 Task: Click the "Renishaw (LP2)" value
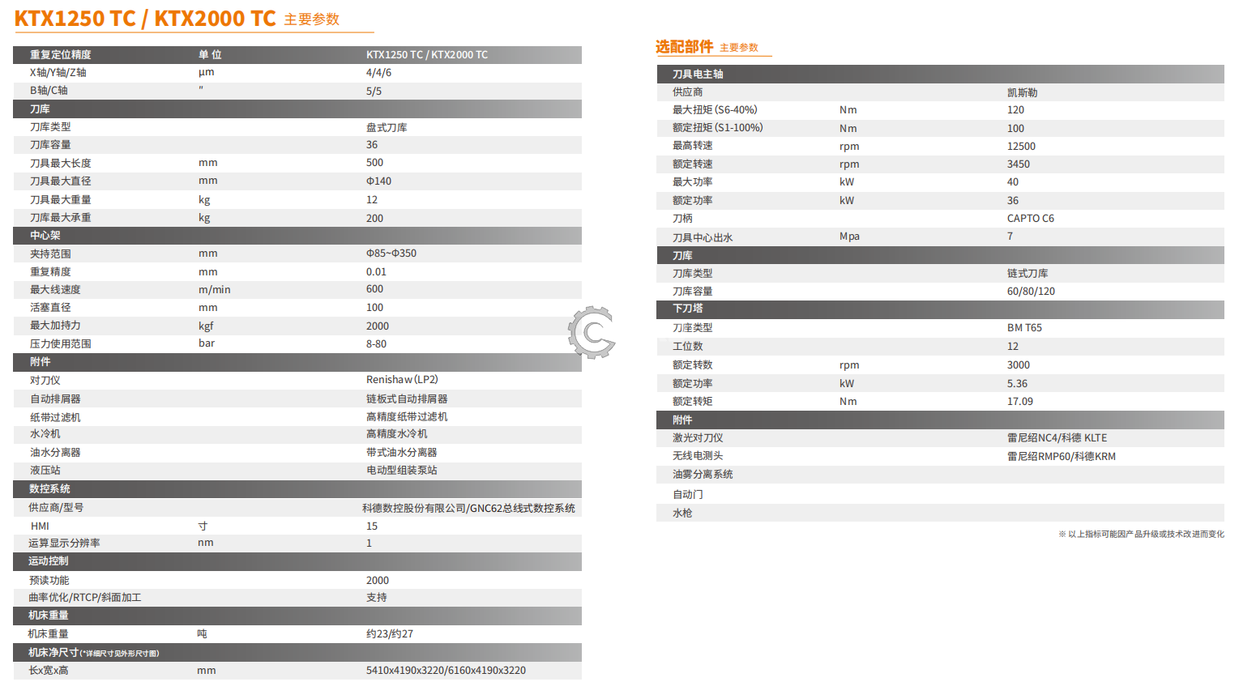402,379
